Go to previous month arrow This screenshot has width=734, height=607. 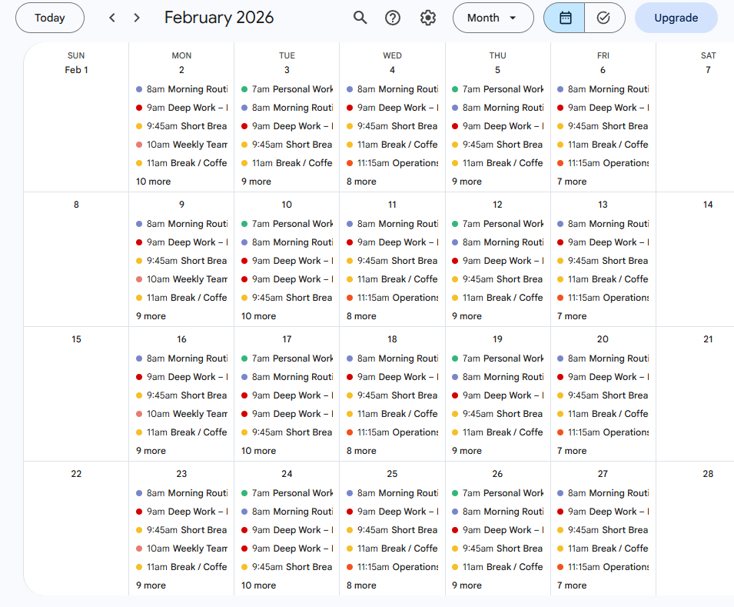click(112, 18)
